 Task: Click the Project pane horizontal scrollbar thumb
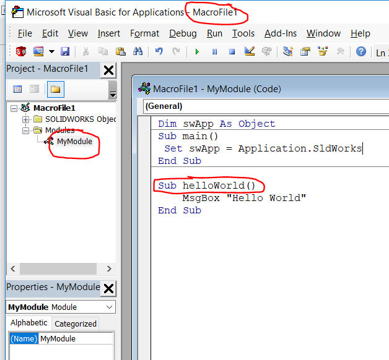[x=58, y=269]
